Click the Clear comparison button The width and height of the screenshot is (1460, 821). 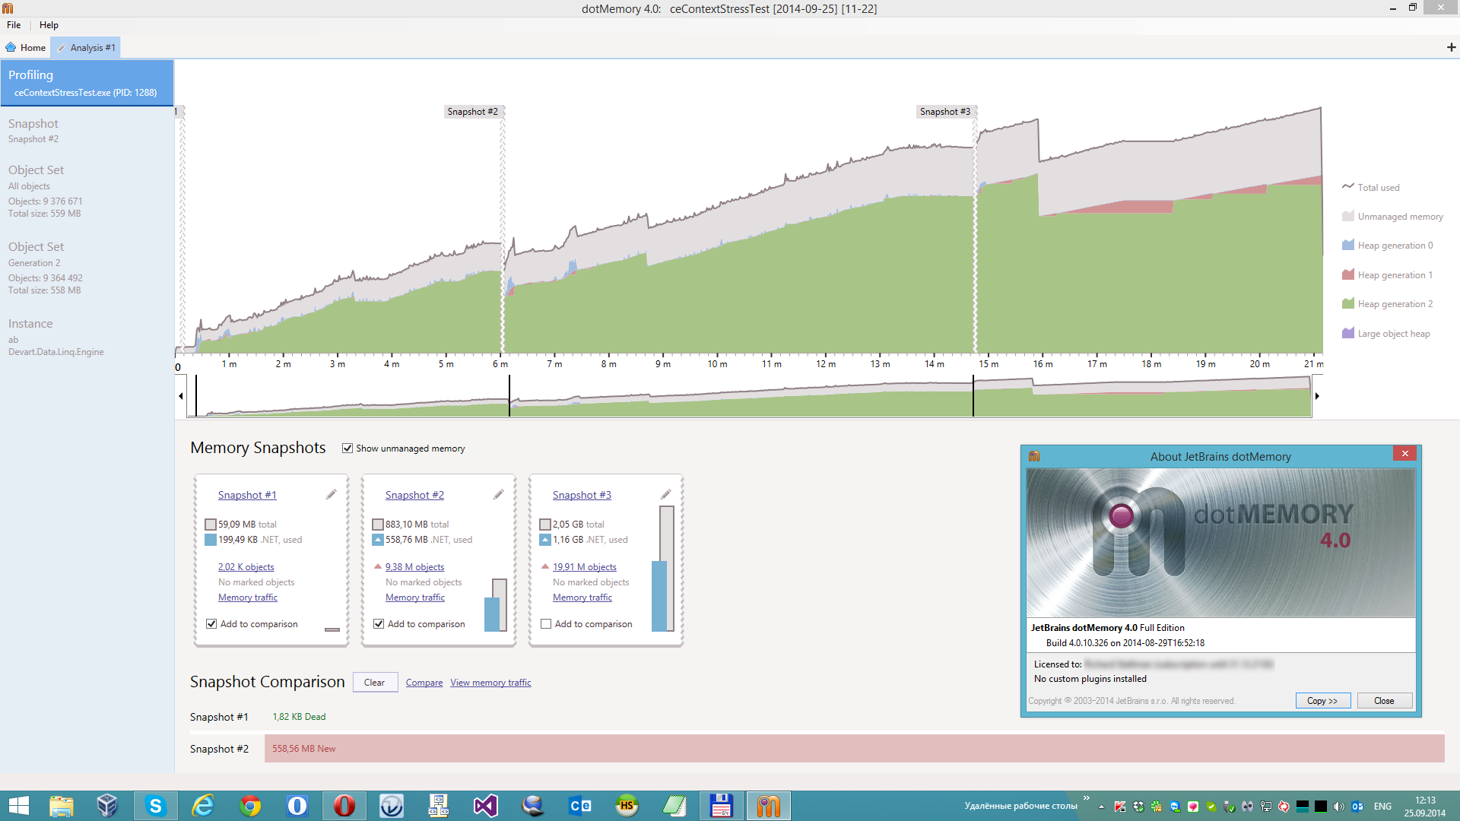click(375, 683)
